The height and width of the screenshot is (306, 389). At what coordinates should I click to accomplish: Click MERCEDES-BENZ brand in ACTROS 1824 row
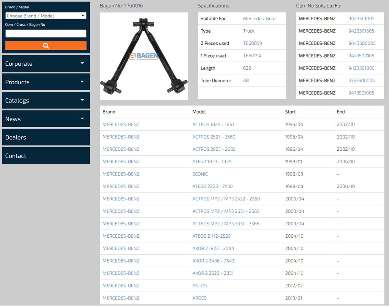121,125
